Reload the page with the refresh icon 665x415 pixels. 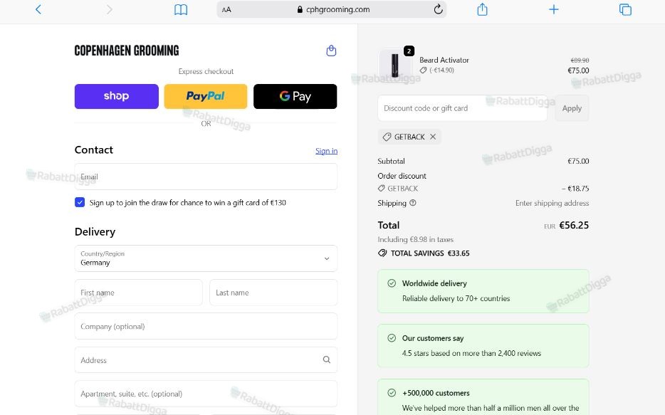point(438,9)
